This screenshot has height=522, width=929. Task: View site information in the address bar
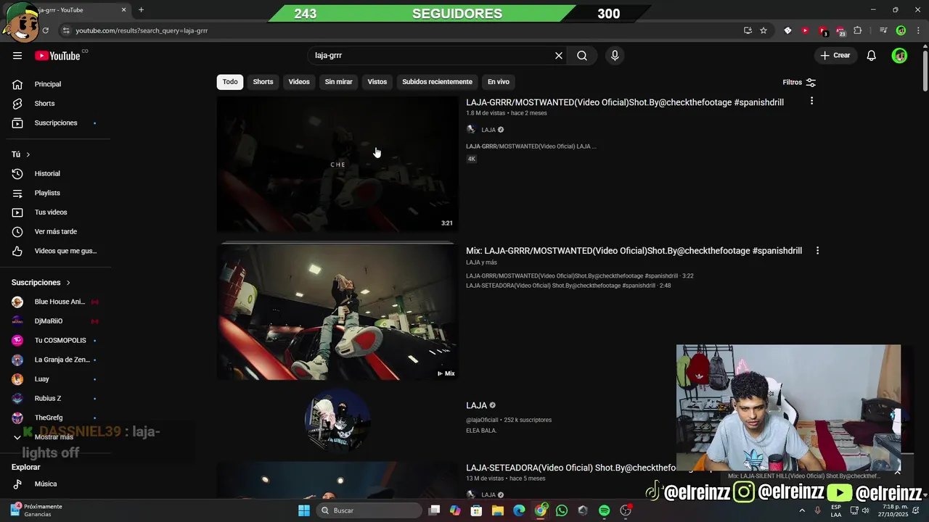coord(66,30)
